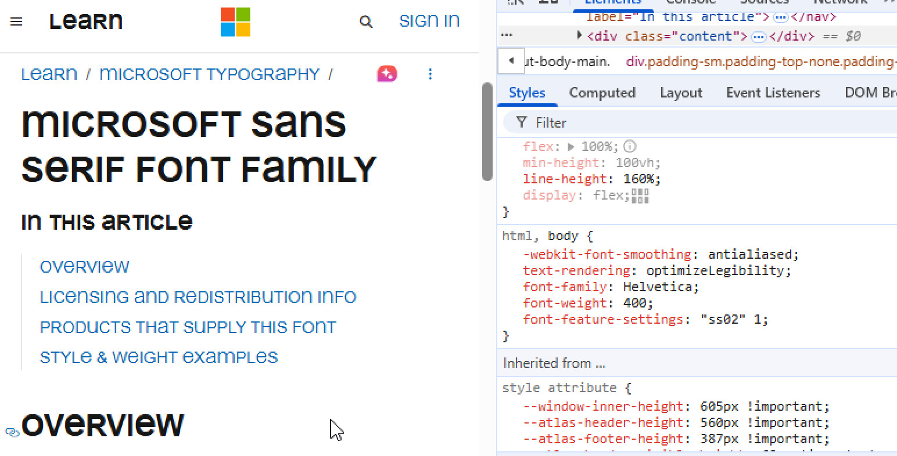897x456 pixels.
Task: Click the pink Copilot sparkle icon
Action: 387,74
